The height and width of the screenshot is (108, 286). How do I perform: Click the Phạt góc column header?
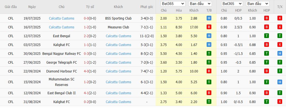point(147,7)
